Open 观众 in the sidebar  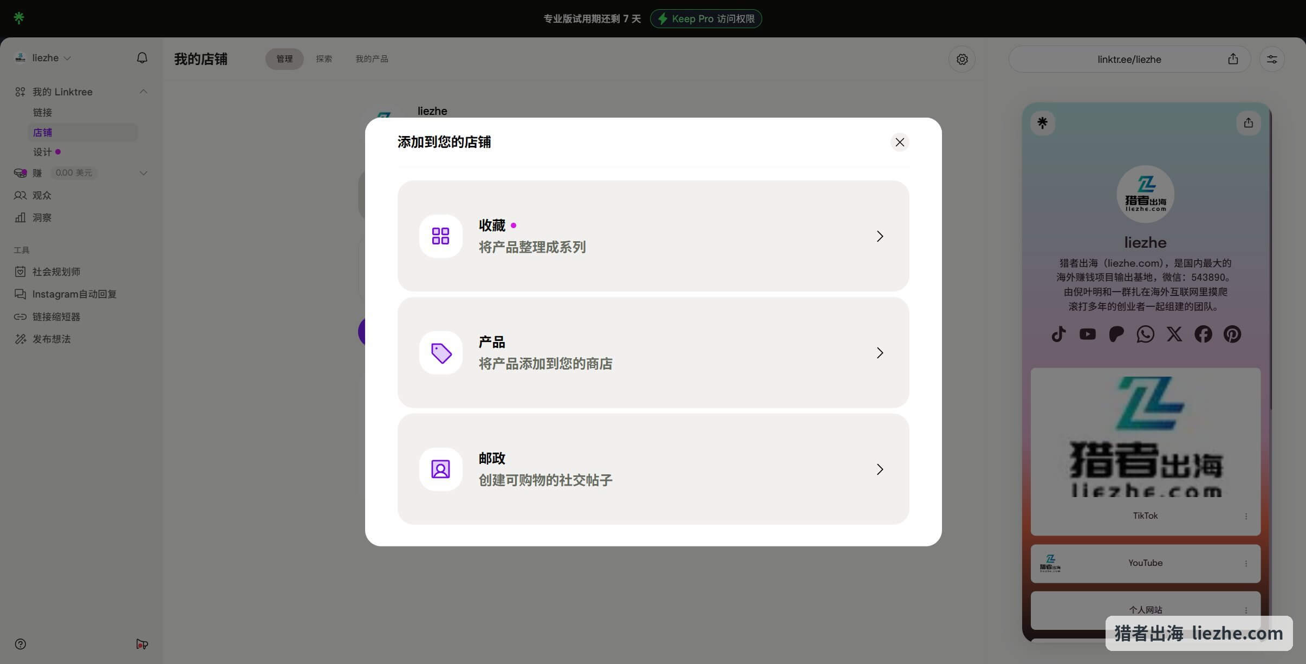tap(41, 196)
